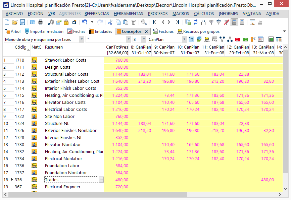Open the CanPlan field dropdown

(184, 40)
